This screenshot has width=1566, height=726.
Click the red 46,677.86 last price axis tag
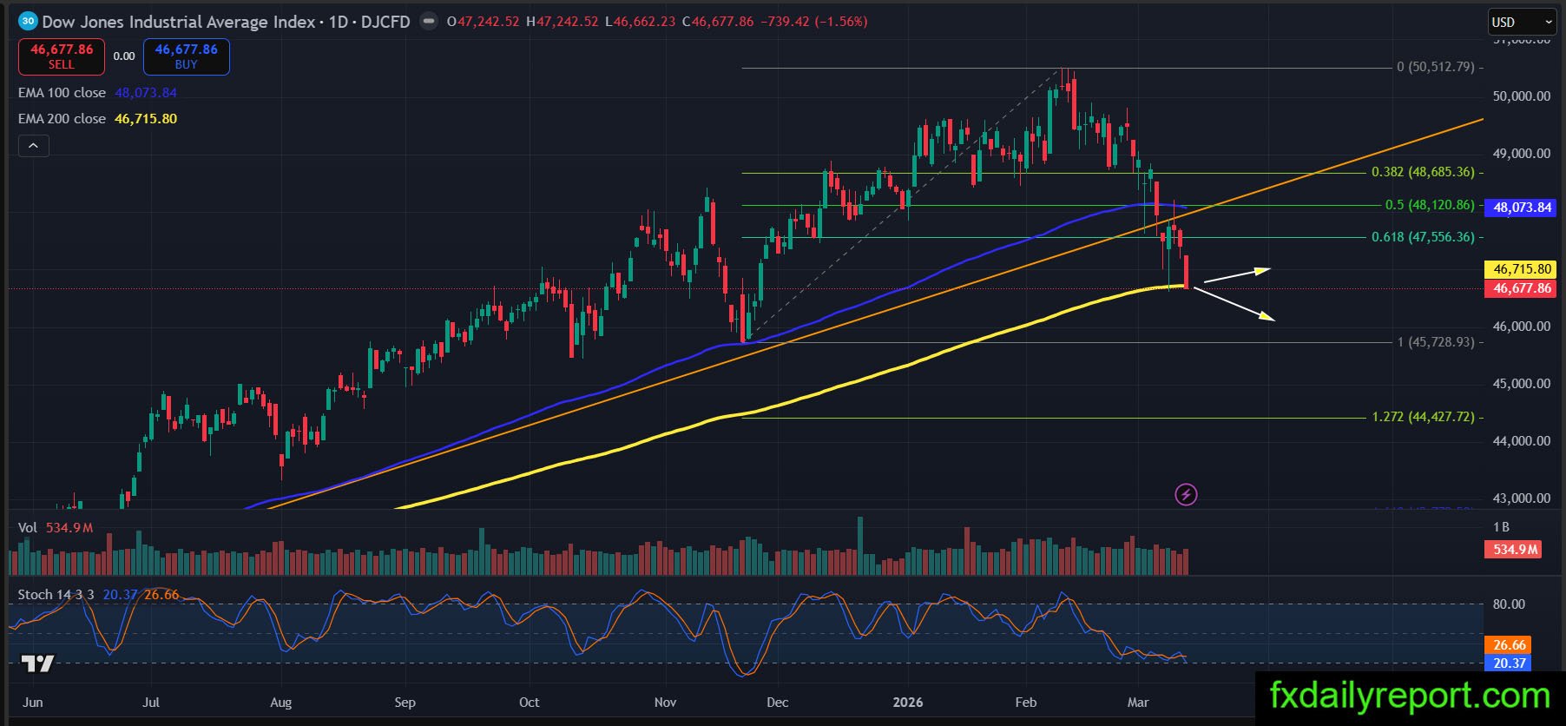pos(1521,288)
